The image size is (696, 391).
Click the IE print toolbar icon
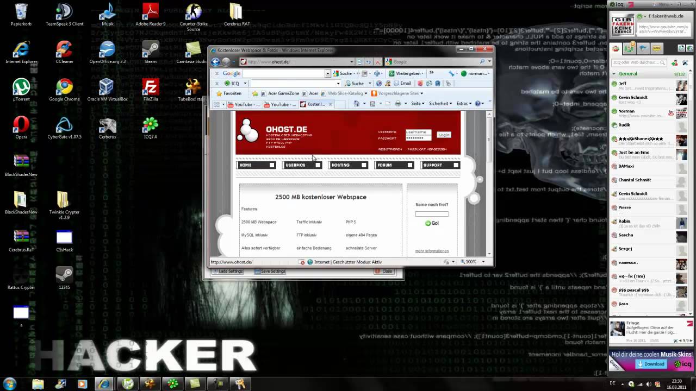397,104
